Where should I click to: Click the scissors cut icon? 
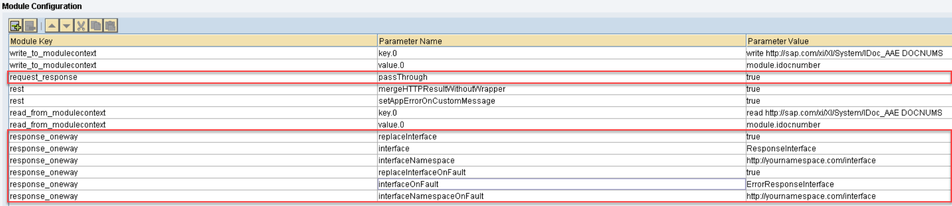[x=81, y=26]
